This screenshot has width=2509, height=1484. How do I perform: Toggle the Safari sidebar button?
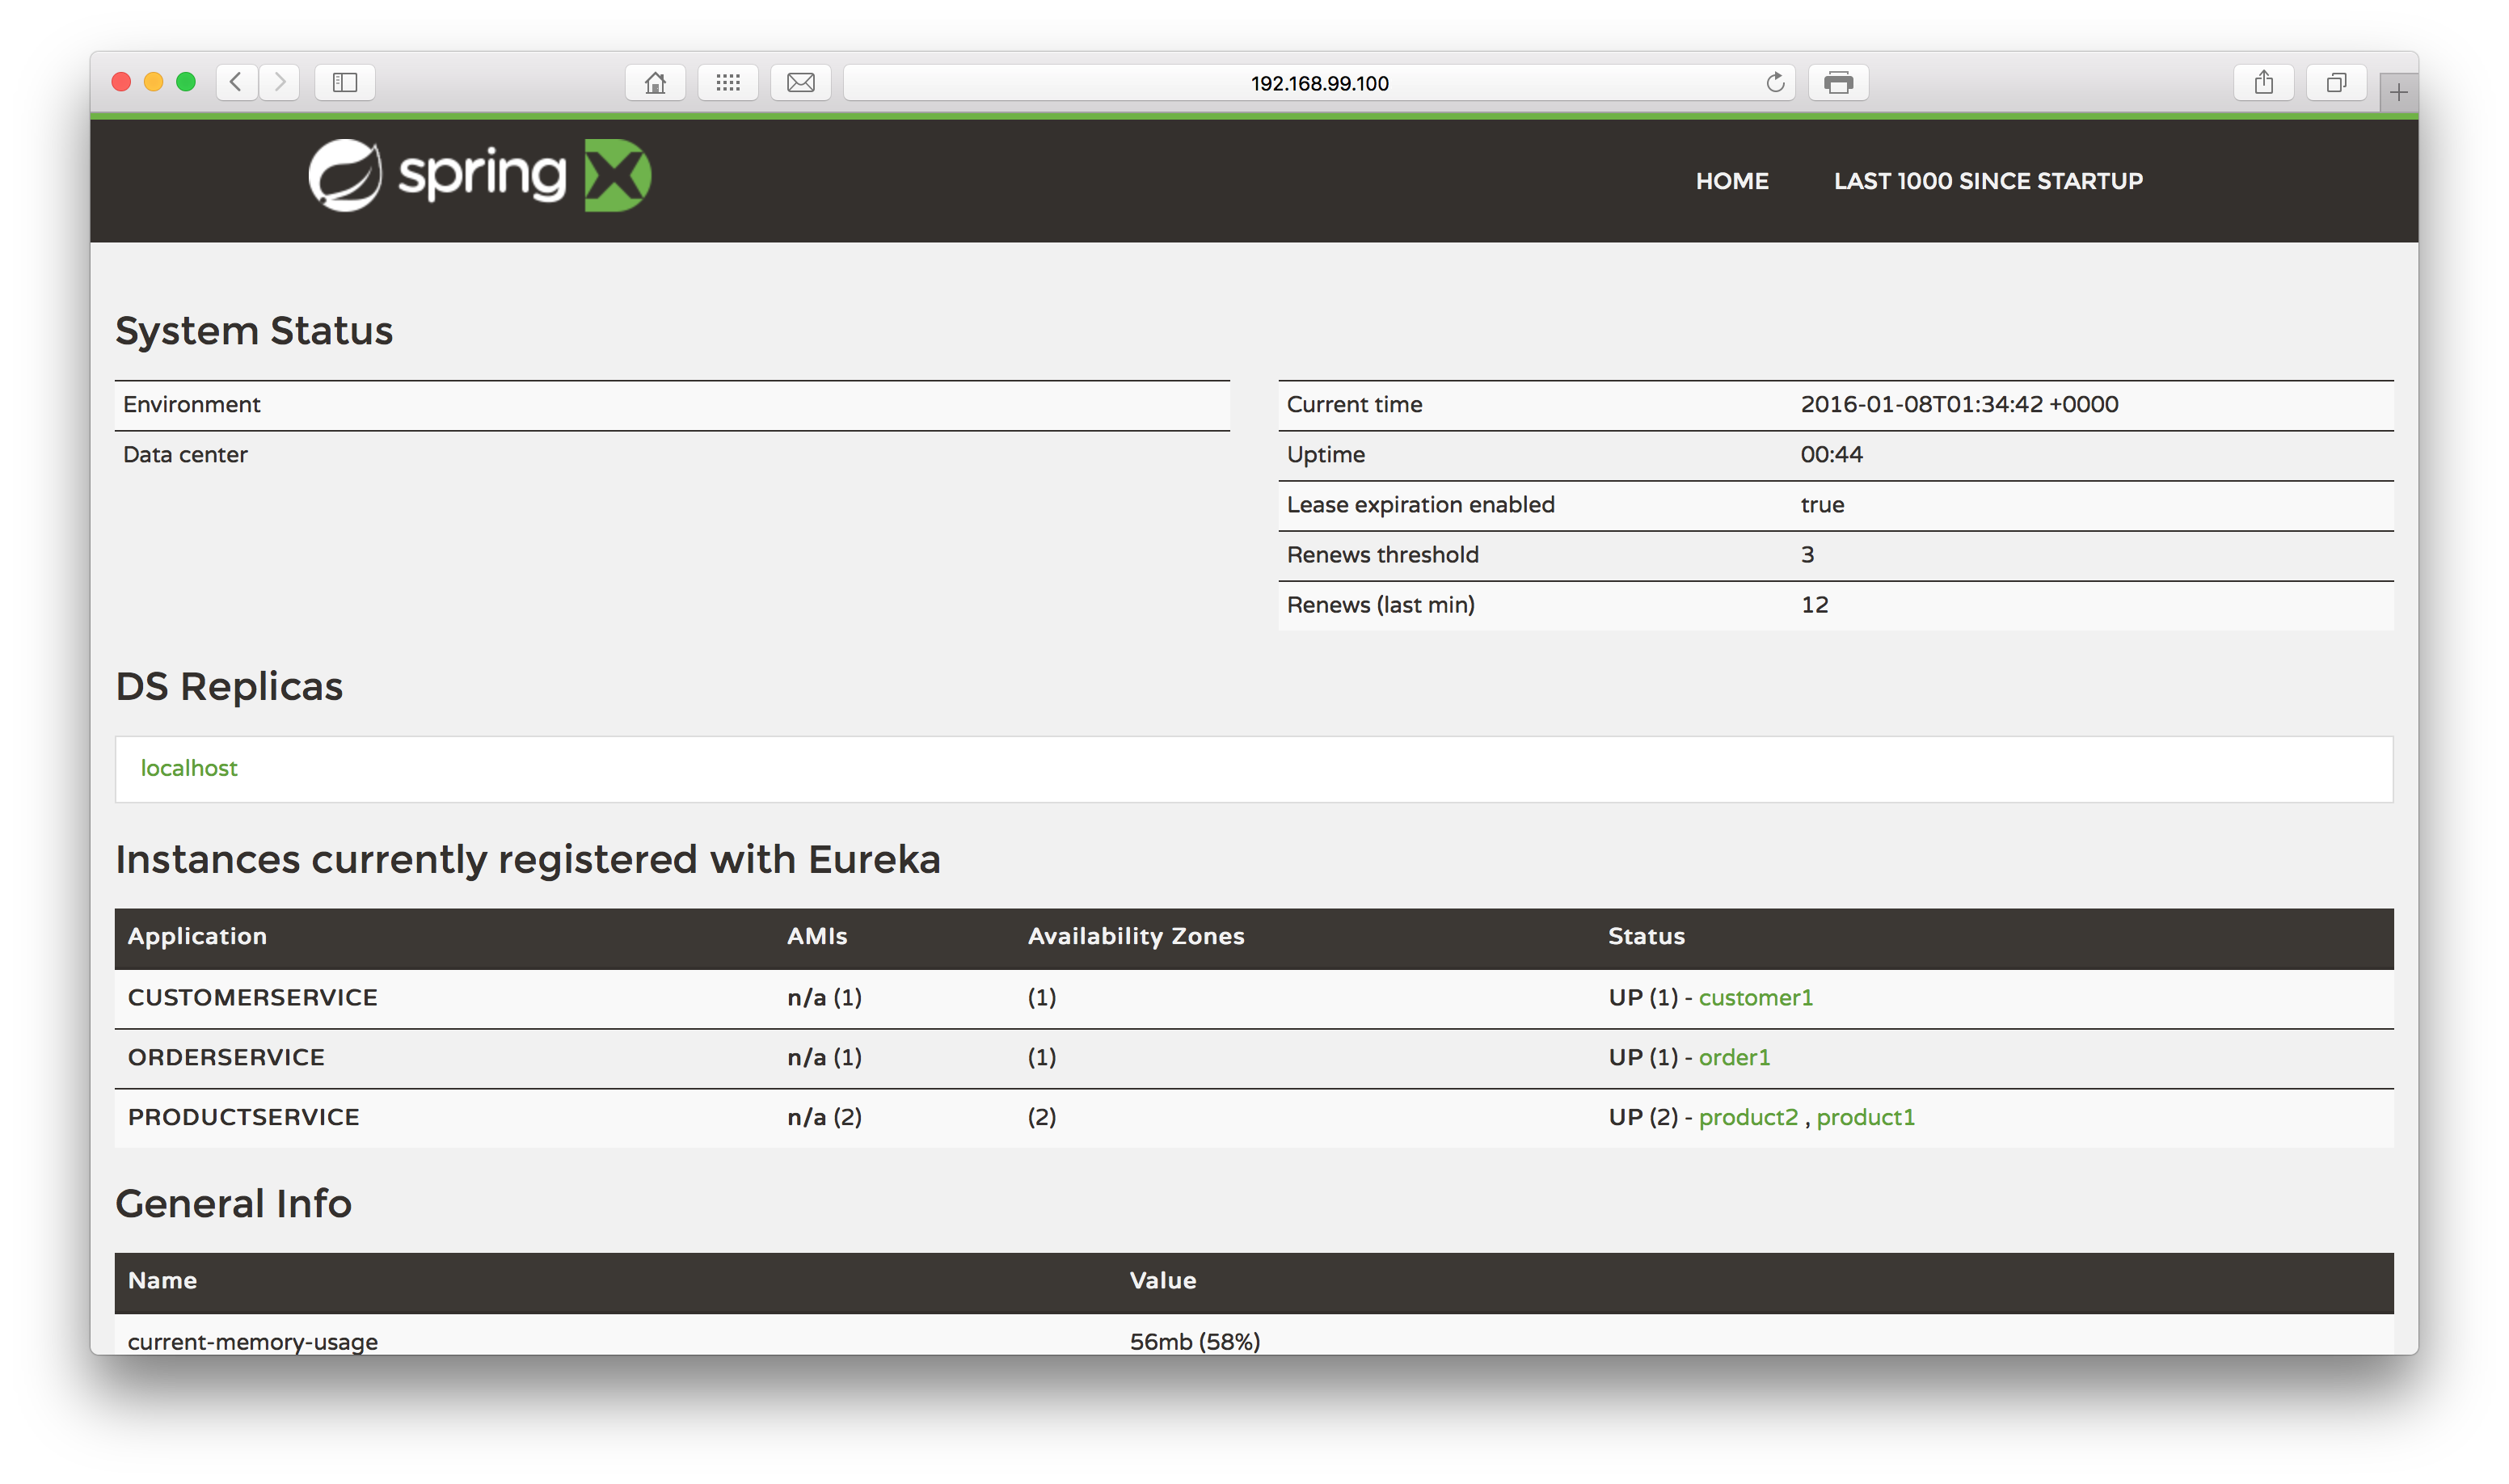(x=345, y=82)
